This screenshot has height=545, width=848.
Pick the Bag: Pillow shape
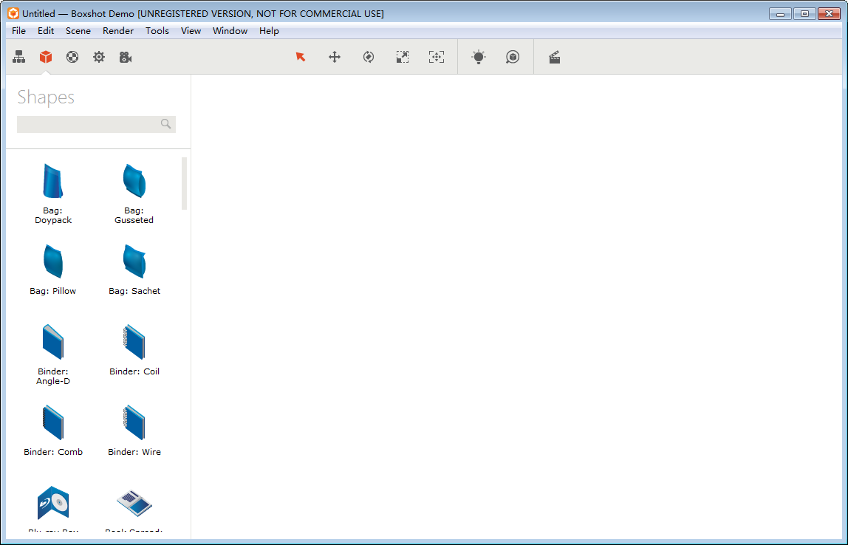tap(53, 270)
